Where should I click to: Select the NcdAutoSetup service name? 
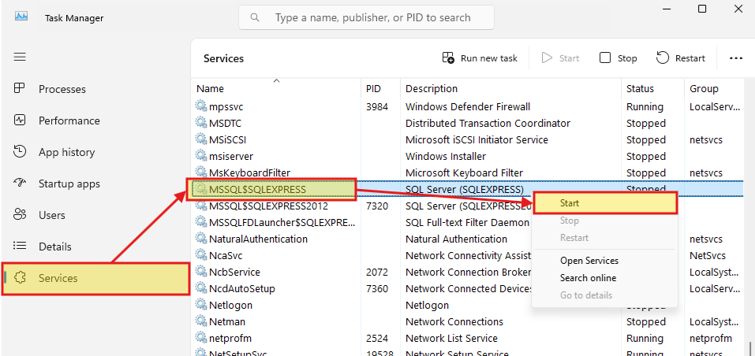coord(242,288)
